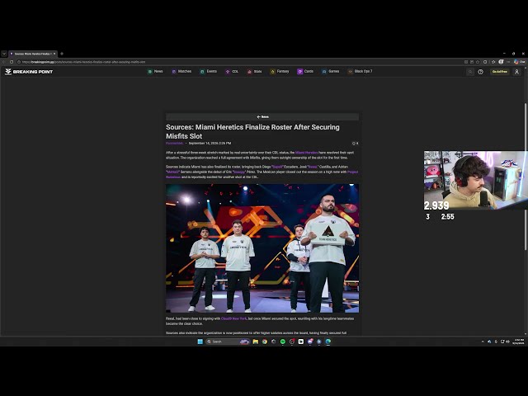Image resolution: width=528 pixels, height=396 pixels.
Task: Open the Games nav item
Action: tap(331, 72)
